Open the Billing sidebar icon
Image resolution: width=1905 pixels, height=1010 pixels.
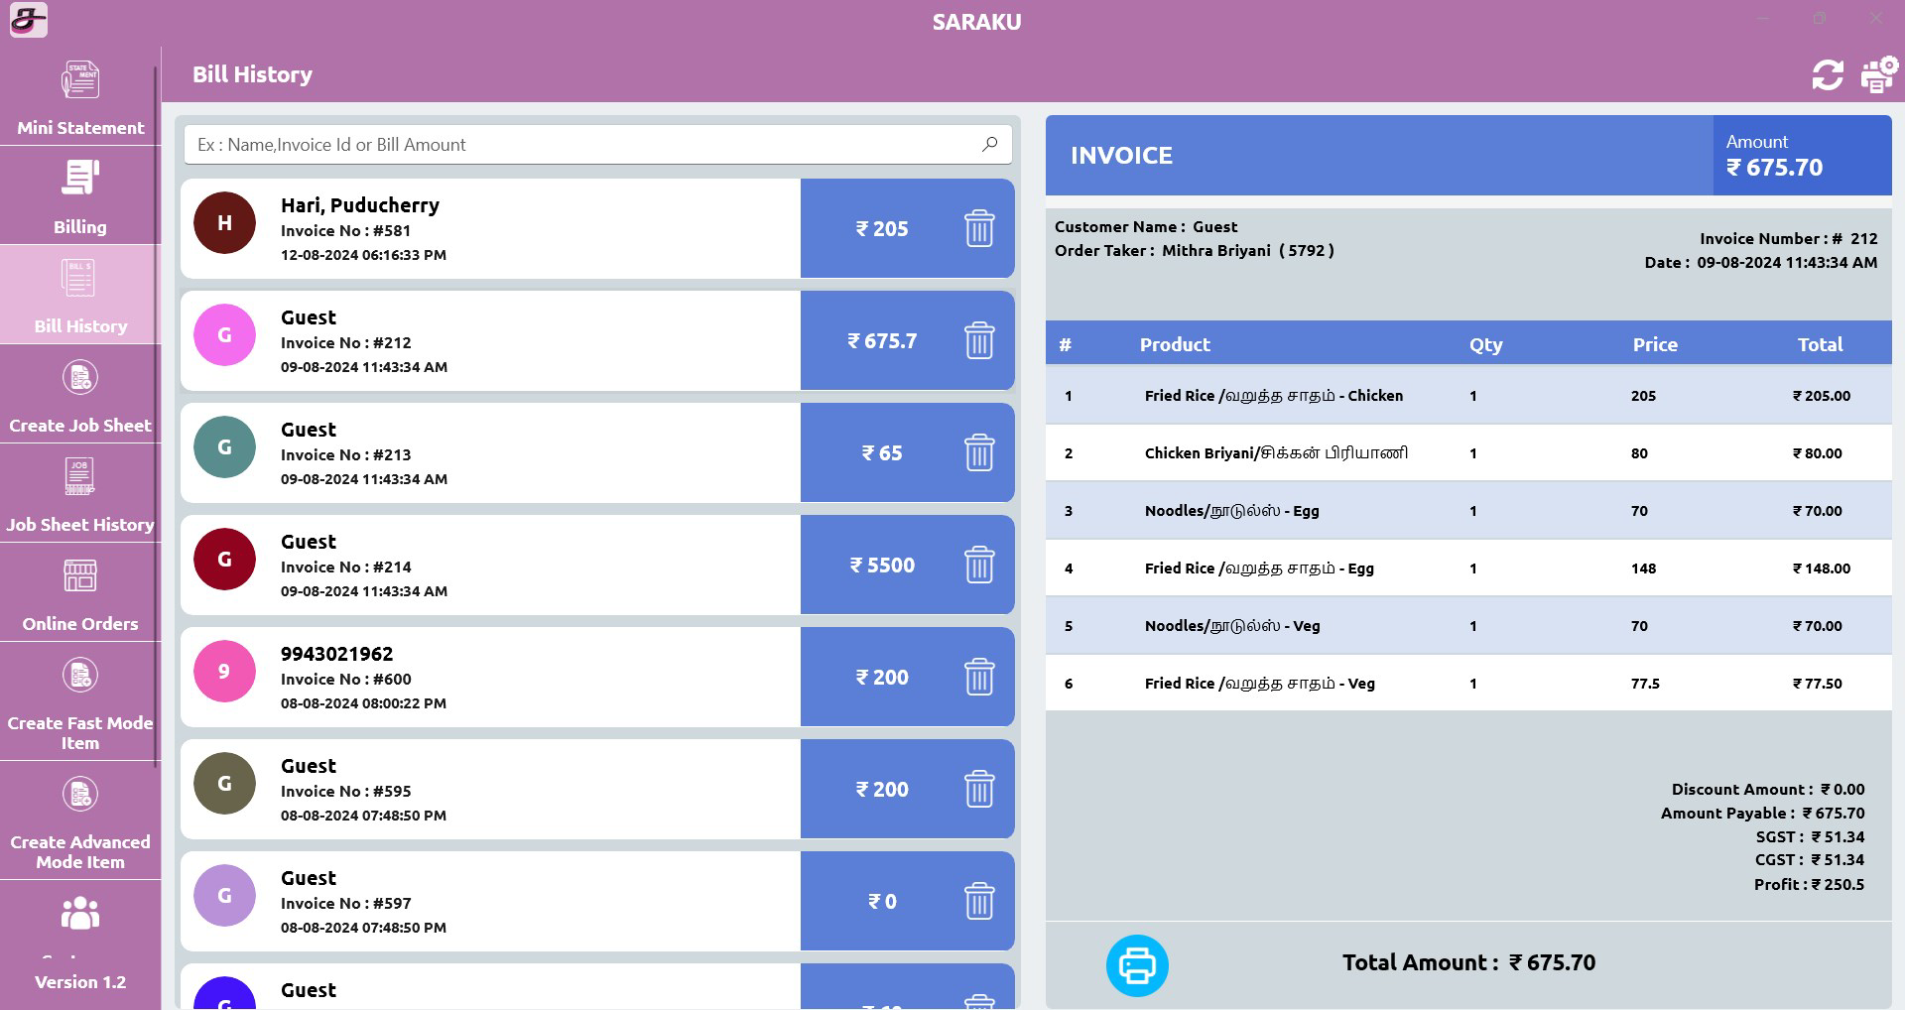[80, 179]
